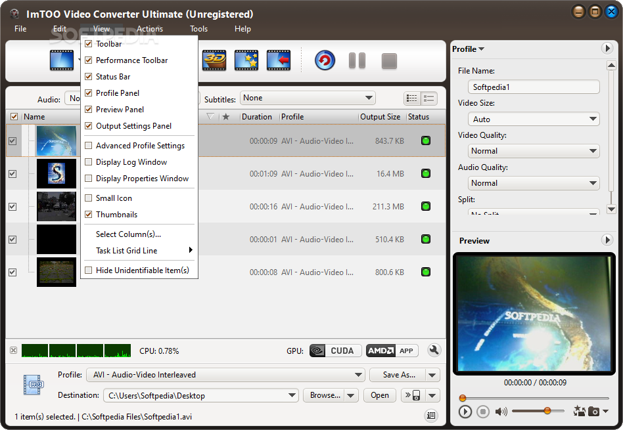Close the CPU performance graph
Screen dimensions: 623x430
14,350
